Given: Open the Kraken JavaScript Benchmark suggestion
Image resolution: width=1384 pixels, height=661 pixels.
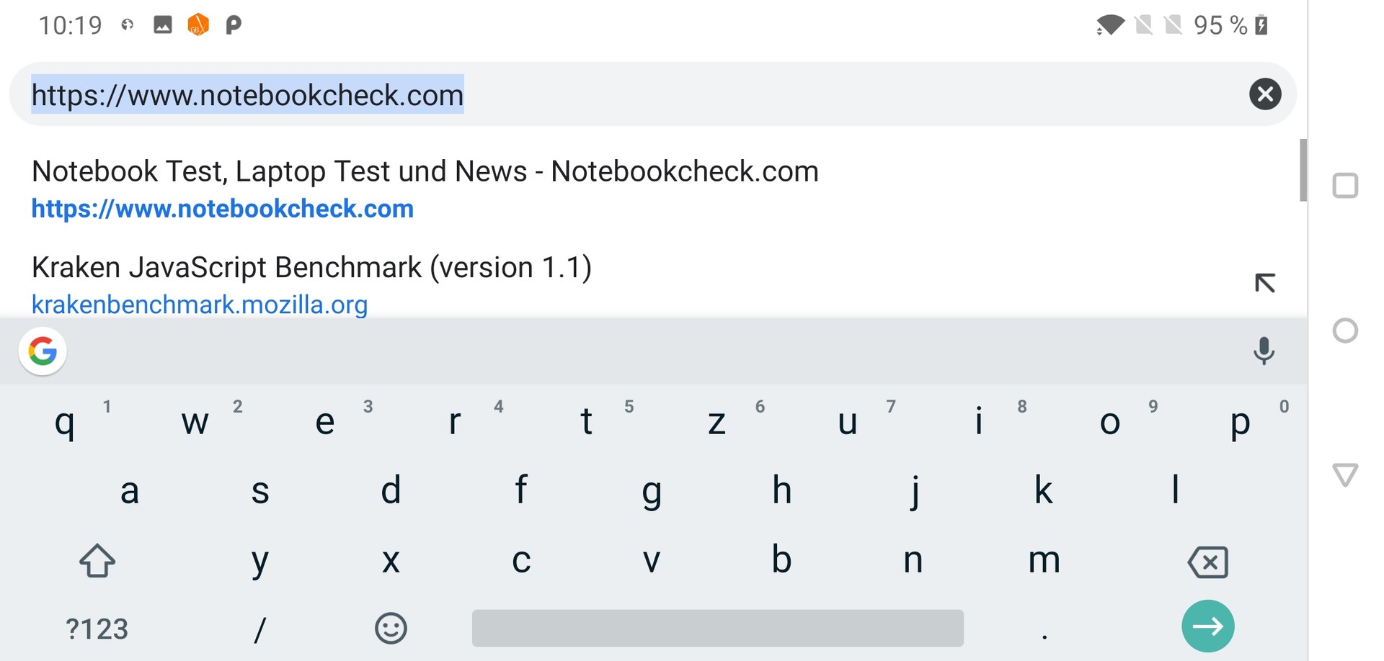Looking at the screenshot, I should 311,284.
